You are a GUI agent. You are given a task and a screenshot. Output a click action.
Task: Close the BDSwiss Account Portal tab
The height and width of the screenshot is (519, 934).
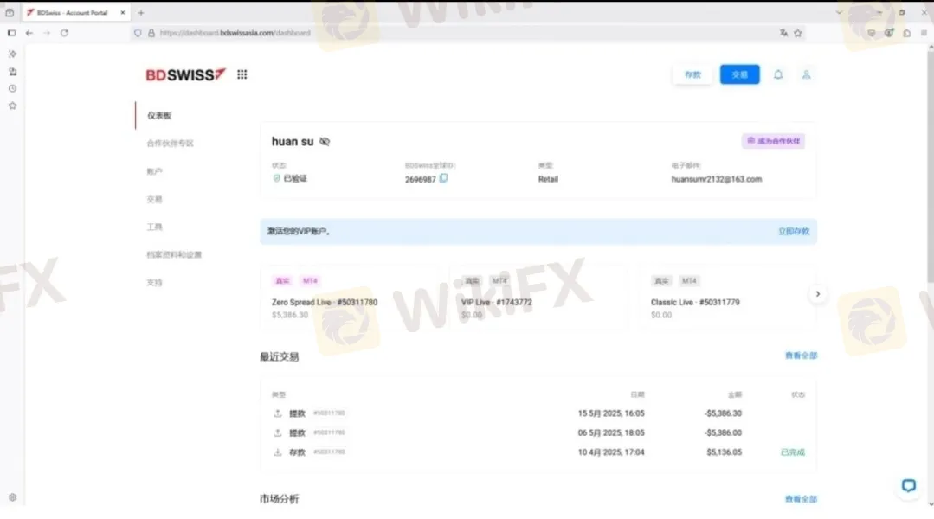(123, 12)
